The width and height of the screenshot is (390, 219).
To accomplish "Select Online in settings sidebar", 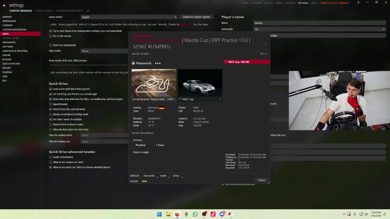I will point(6,55).
